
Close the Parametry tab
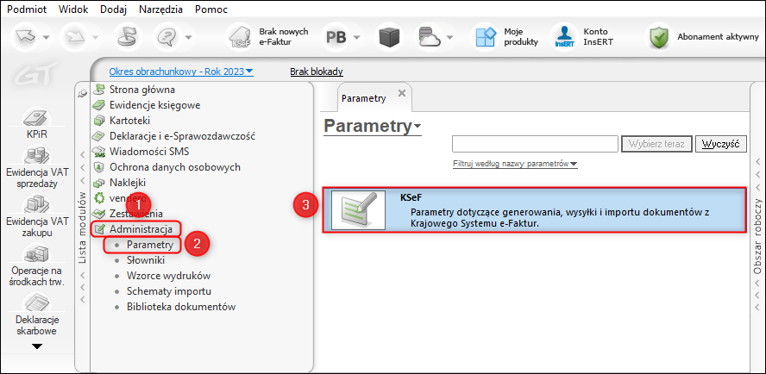(402, 93)
